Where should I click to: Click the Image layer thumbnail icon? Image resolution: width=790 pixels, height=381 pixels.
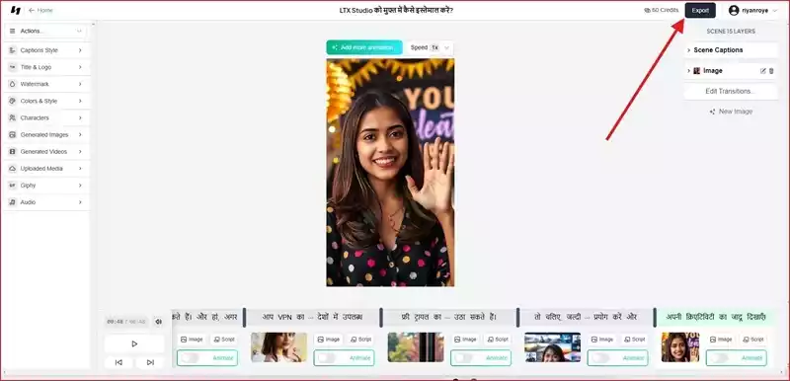pyautogui.click(x=697, y=71)
